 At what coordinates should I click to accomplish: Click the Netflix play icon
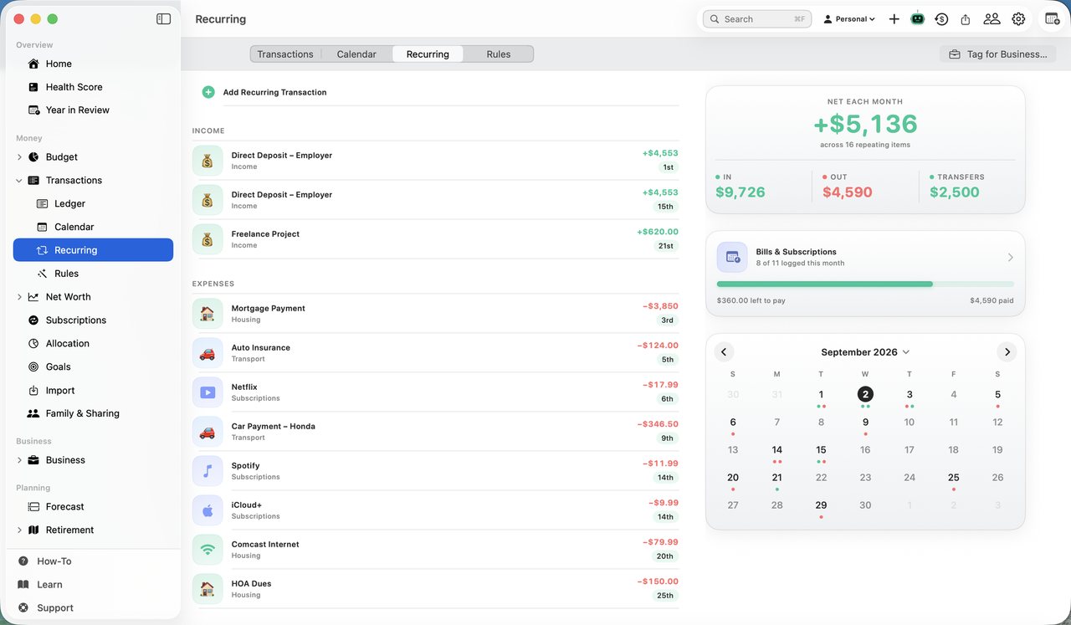tap(208, 392)
